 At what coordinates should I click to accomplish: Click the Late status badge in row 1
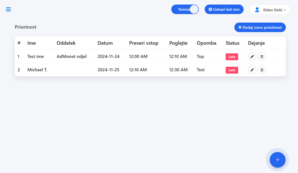click(232, 57)
